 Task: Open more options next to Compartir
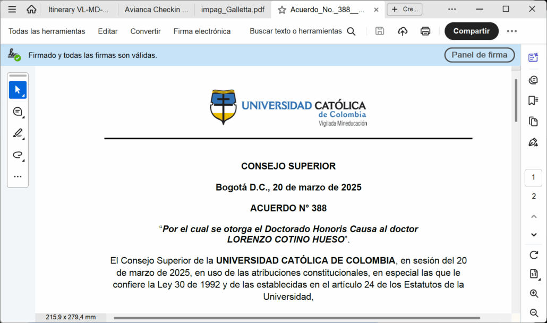click(x=512, y=31)
